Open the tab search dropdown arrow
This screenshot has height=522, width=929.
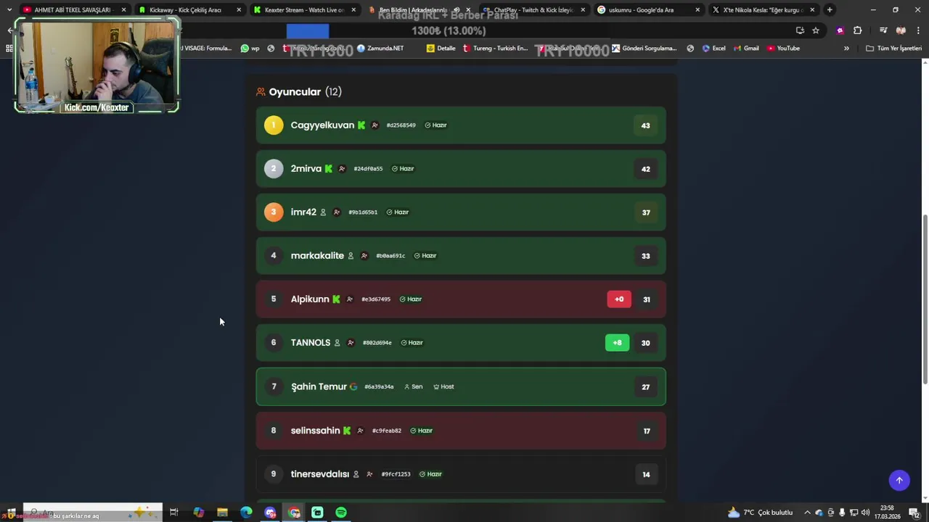click(9, 10)
